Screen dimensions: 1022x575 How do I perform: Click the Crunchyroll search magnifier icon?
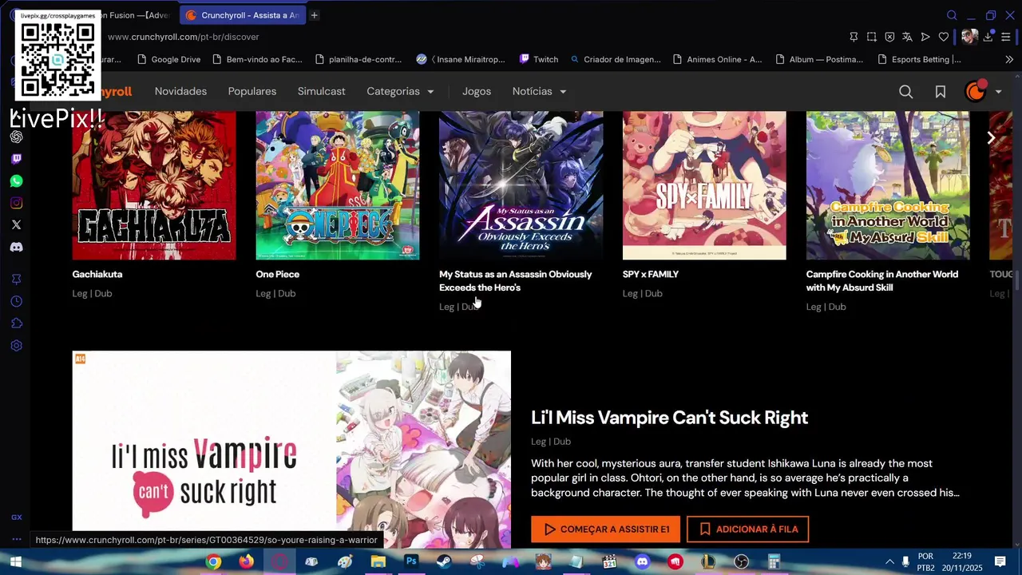pos(905,92)
